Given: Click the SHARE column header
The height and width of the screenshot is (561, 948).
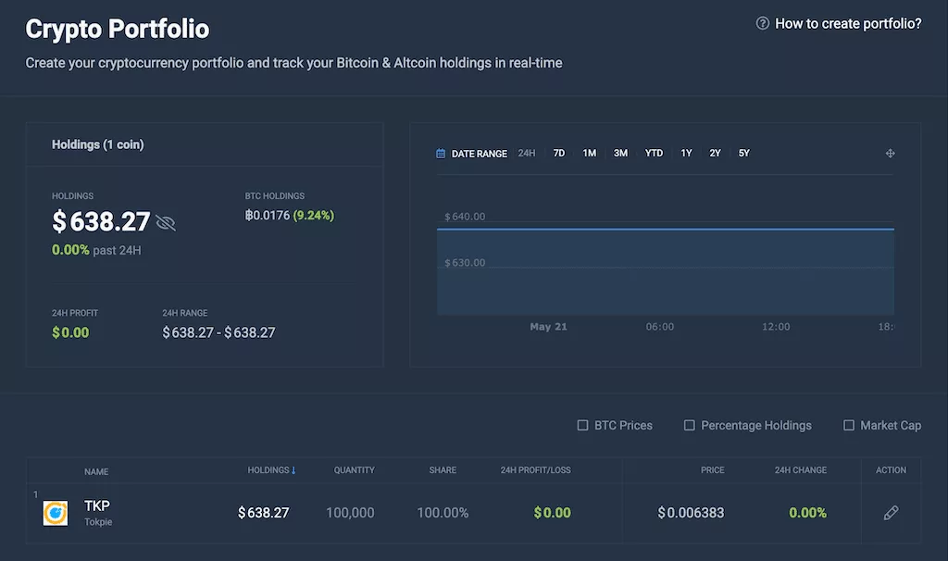Looking at the screenshot, I should click(x=443, y=469).
